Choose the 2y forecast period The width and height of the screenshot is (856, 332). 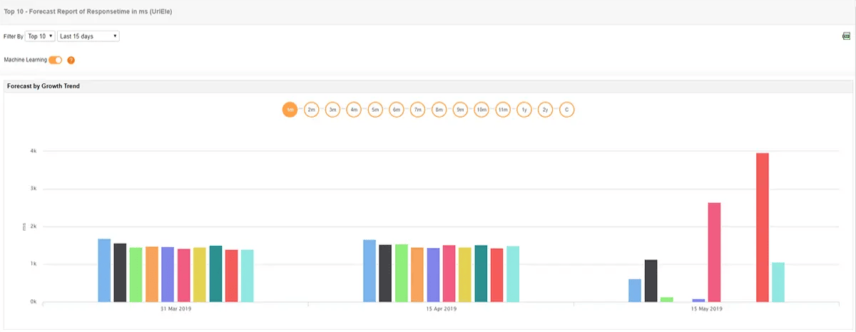pos(546,110)
